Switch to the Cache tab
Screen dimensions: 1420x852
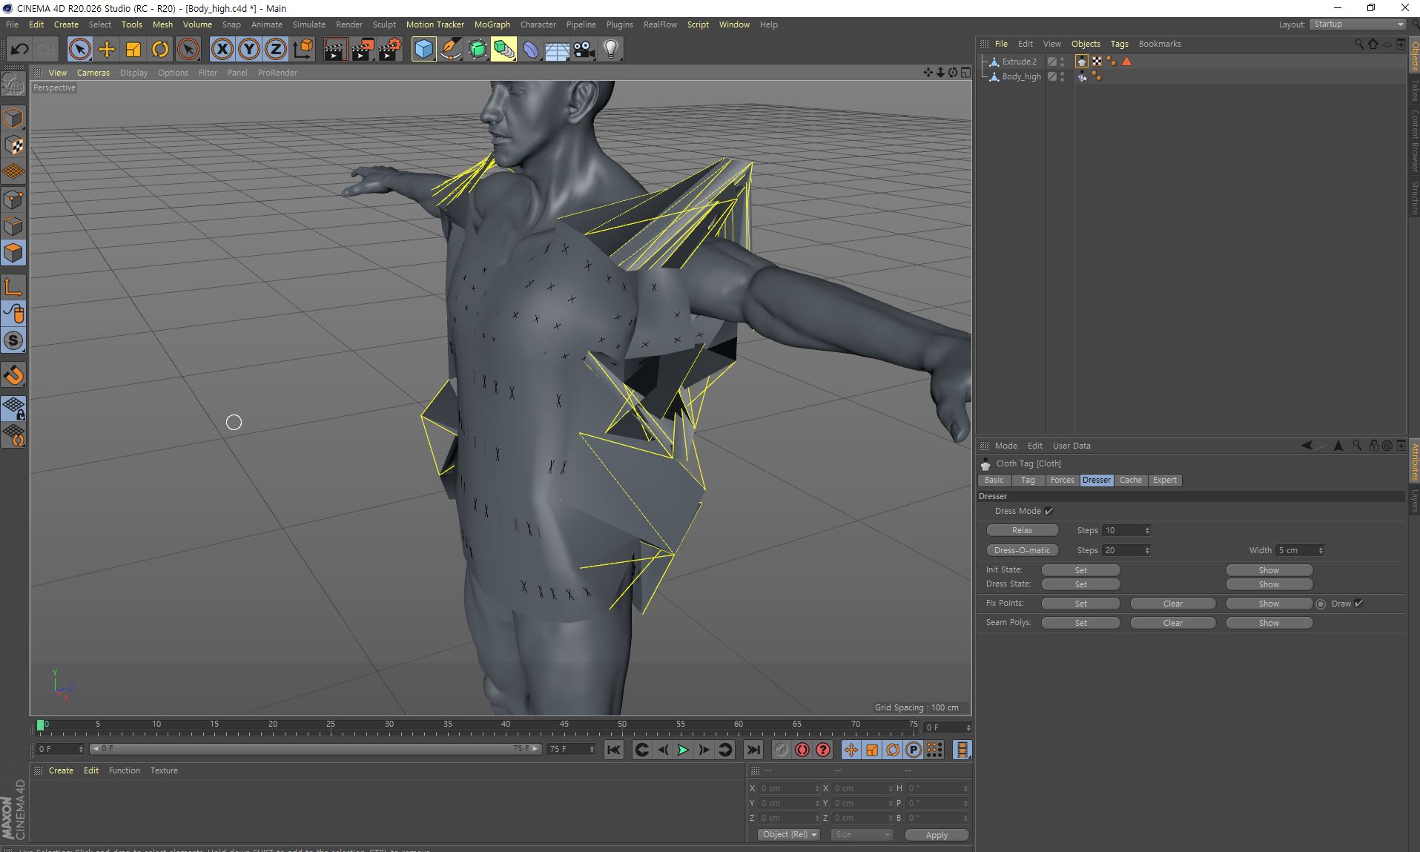tap(1130, 480)
